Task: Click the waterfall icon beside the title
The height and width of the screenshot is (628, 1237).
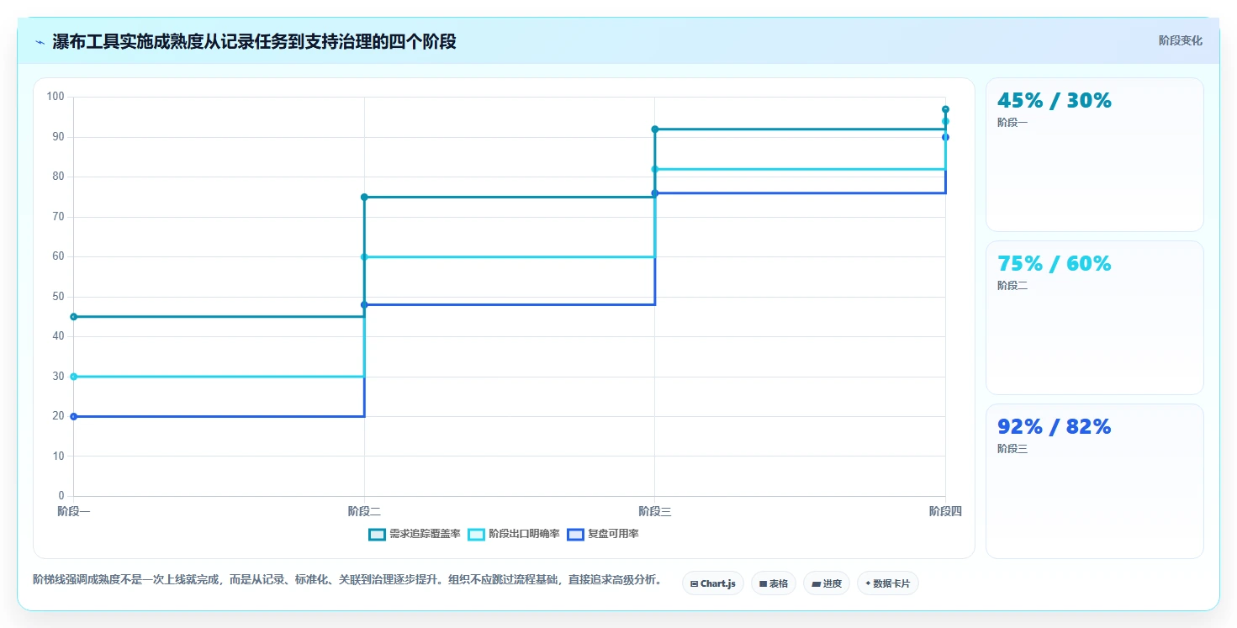Action: point(40,42)
